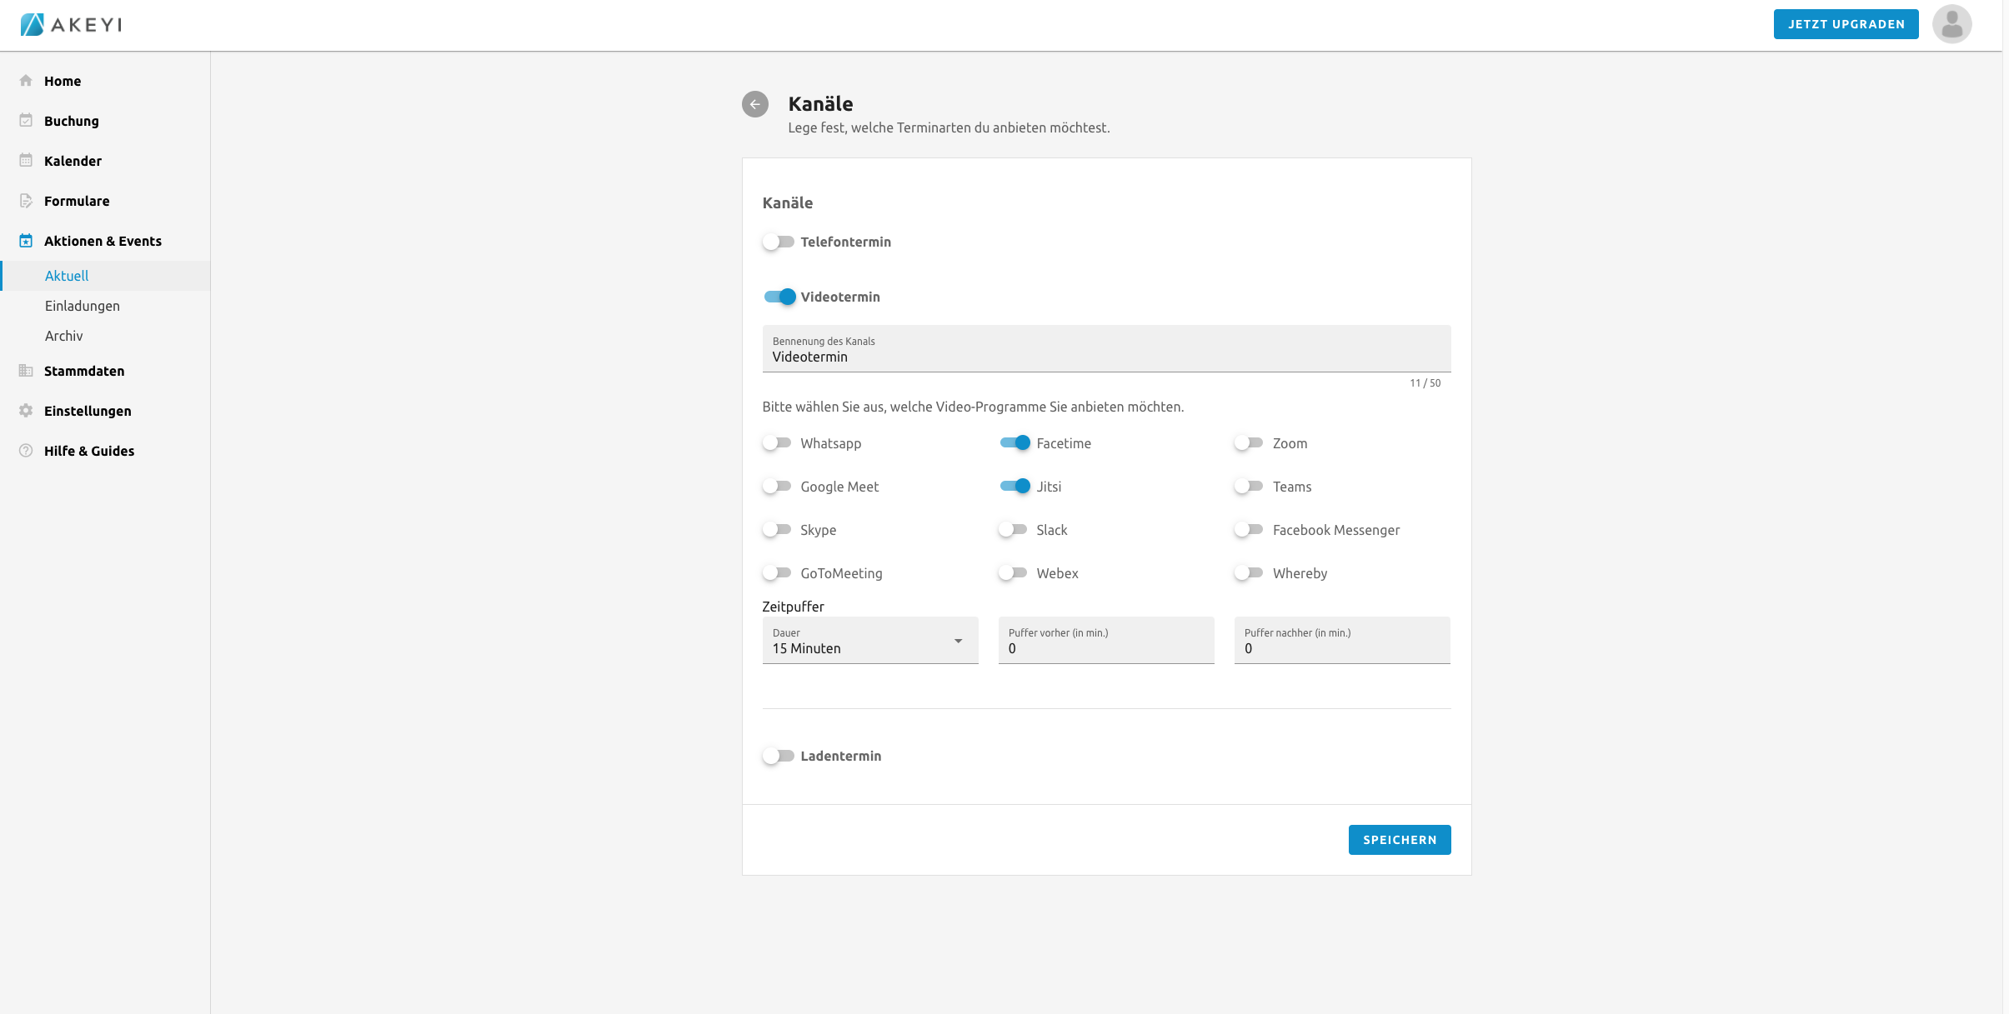The width and height of the screenshot is (2009, 1014).
Task: Click the Einstellungen gear icon
Action: 26,411
